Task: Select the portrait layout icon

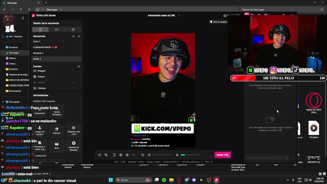Action: [40, 29]
